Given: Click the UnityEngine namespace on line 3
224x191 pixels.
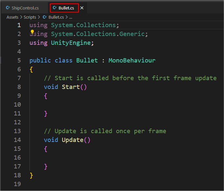Looking at the screenshot, I should [71, 43].
